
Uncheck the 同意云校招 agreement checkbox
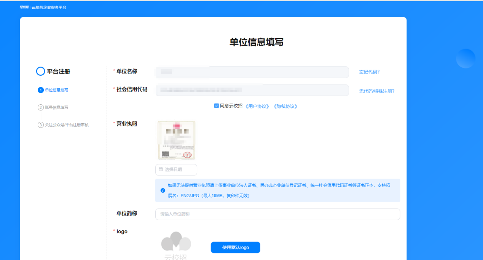point(216,106)
